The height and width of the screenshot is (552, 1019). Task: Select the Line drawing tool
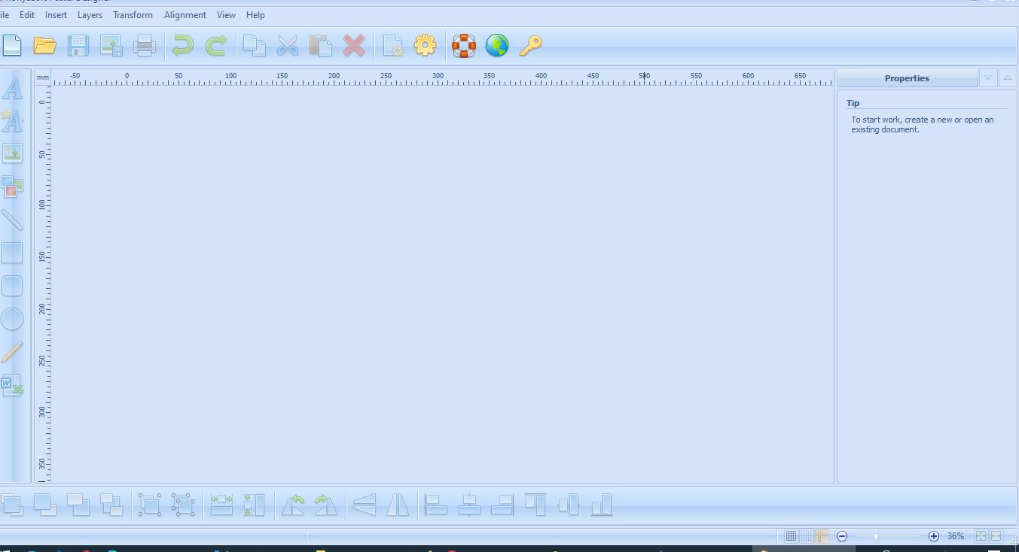pyautogui.click(x=12, y=220)
